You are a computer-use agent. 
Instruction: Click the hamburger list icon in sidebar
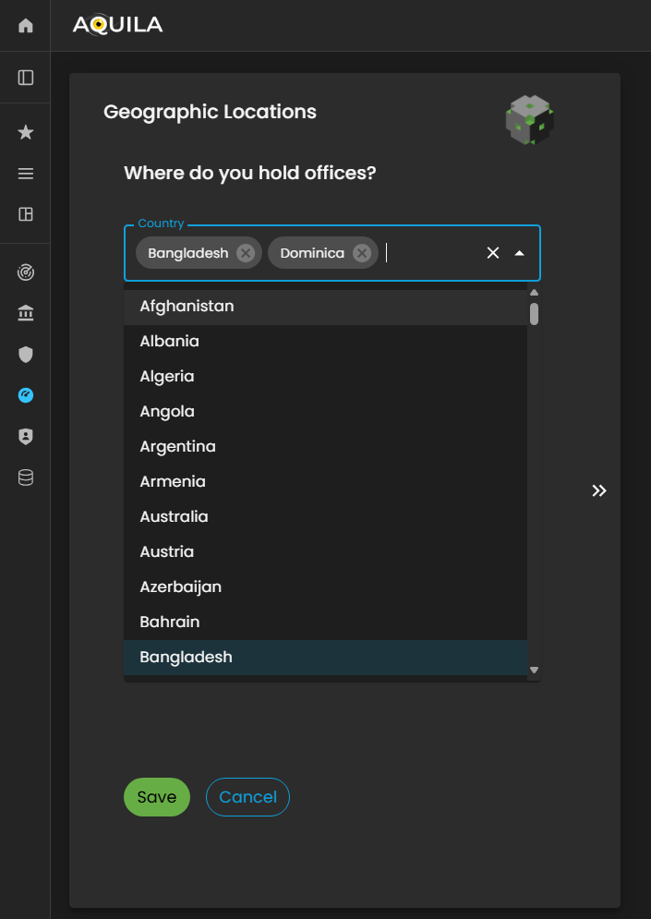tap(26, 174)
